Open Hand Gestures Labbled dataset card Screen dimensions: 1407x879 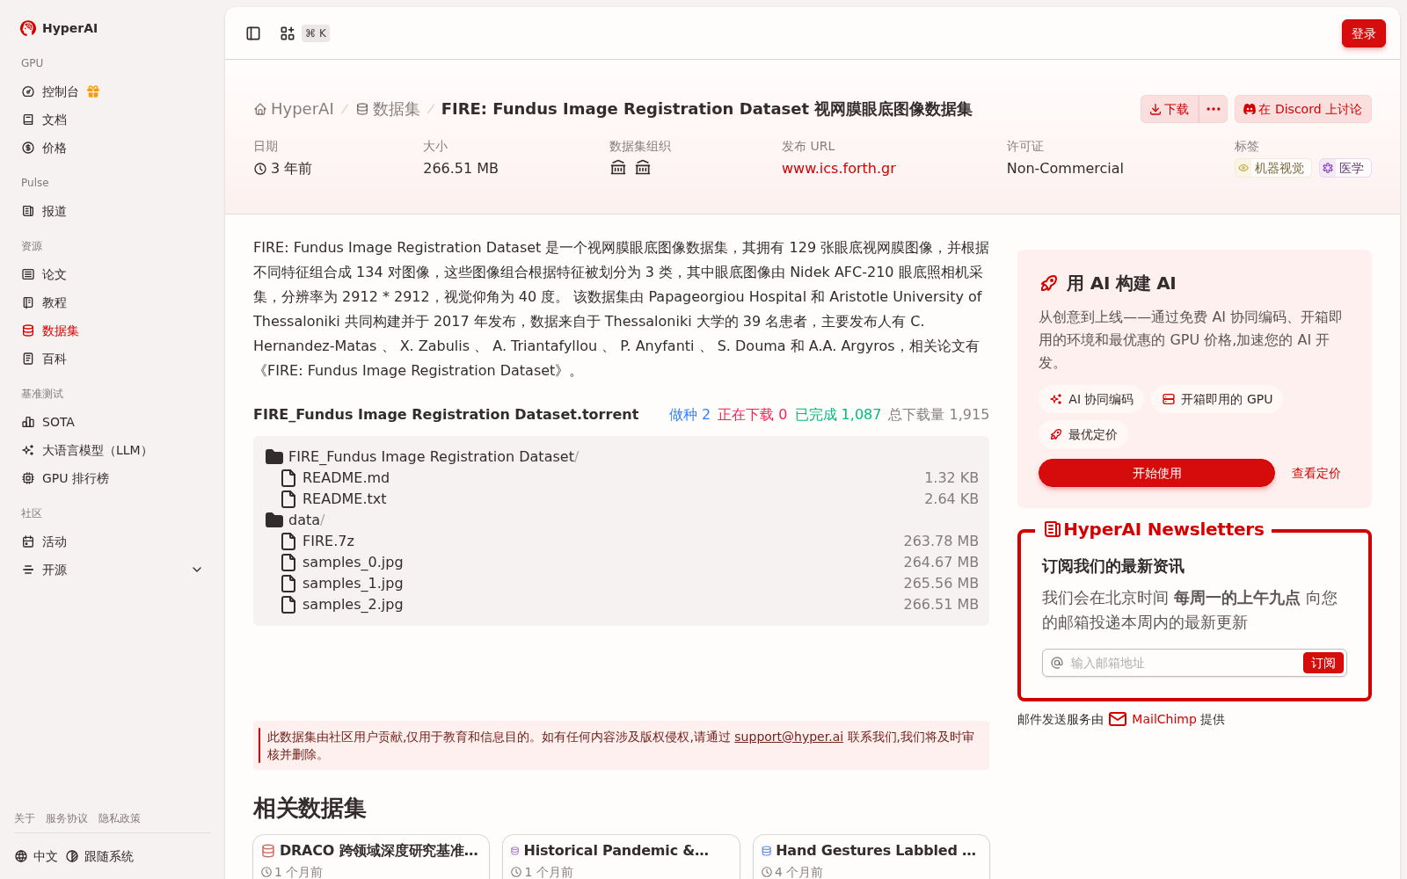click(x=871, y=857)
